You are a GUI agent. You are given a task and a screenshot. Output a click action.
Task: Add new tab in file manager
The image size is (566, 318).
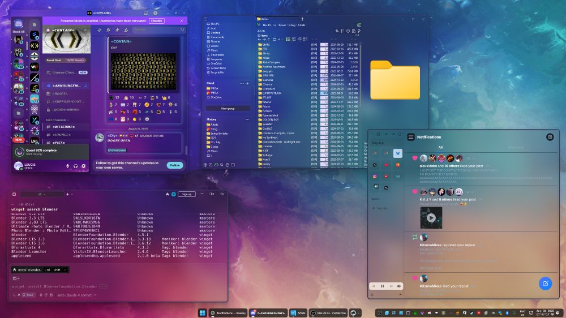tap(302, 19)
